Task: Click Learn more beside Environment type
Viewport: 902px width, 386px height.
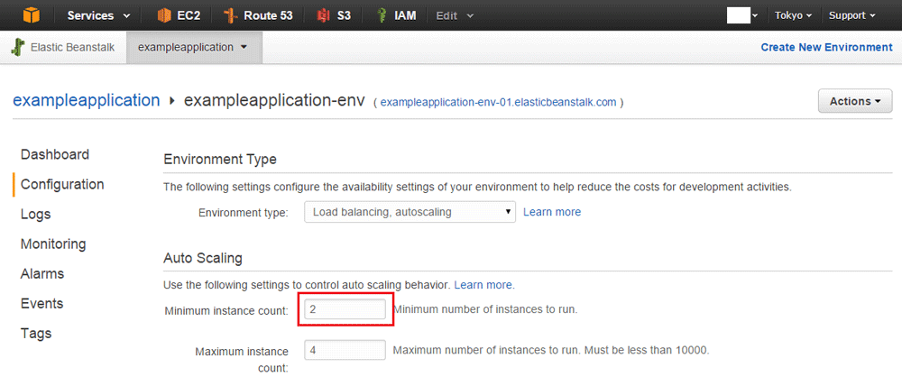Action: point(552,212)
